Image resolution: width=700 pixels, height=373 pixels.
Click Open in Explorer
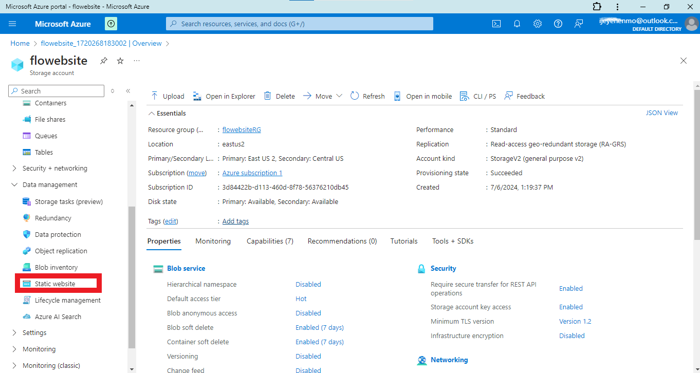pyautogui.click(x=224, y=96)
